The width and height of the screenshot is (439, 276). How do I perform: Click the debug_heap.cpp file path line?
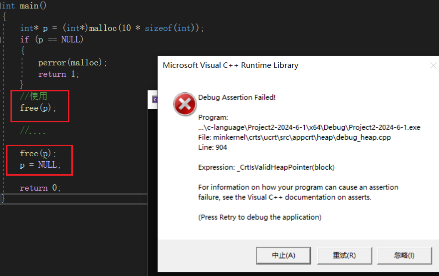(294, 137)
